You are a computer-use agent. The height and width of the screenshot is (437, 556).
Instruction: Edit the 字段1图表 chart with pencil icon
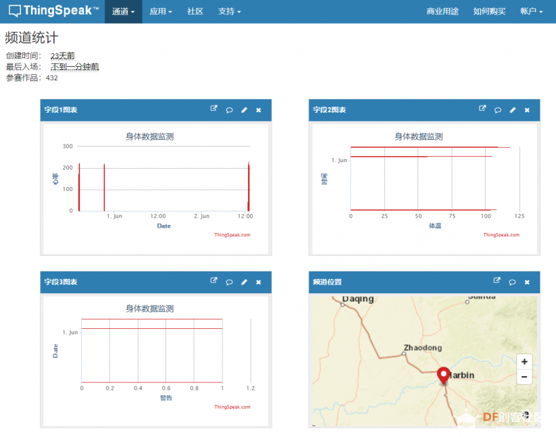click(244, 110)
